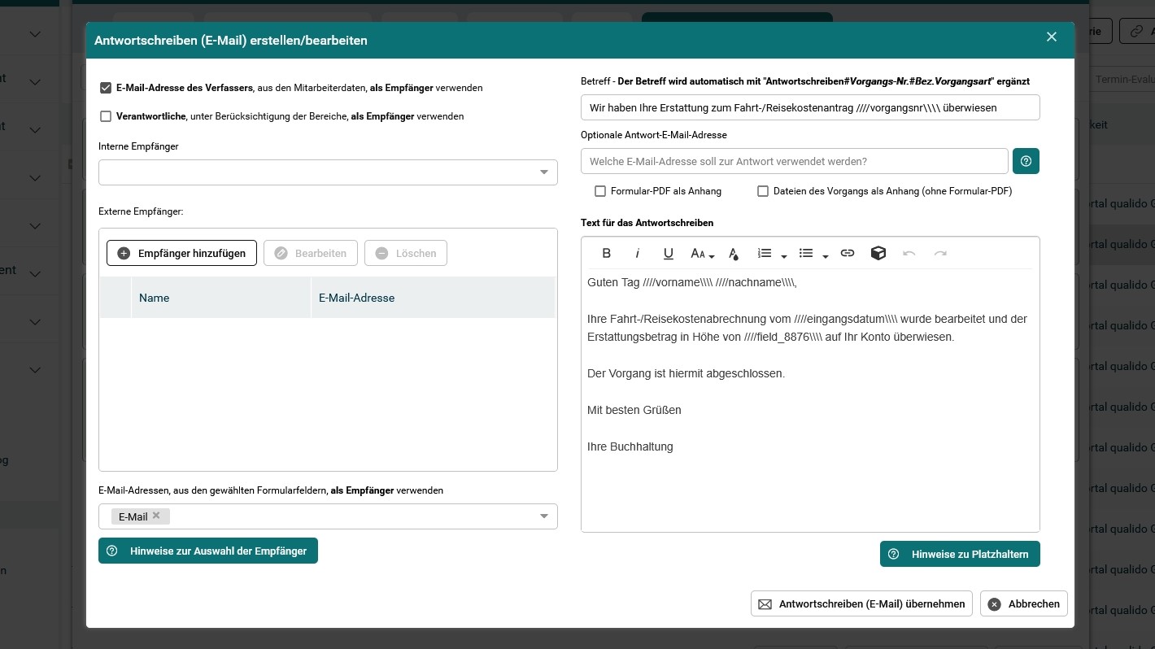Click the placeholder cube icon in the editor toolbar
The width and height of the screenshot is (1155, 649).
[878, 253]
